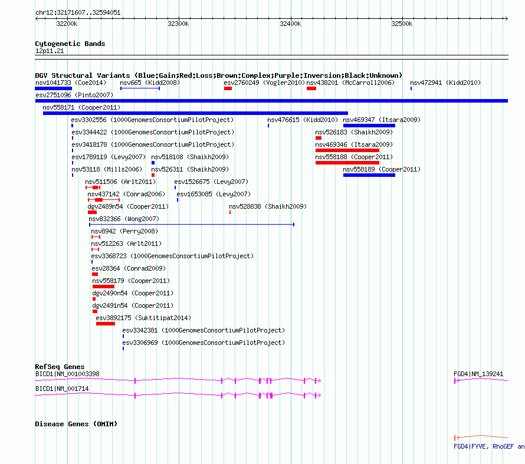Screen dimensions: 525x464
Task: Open nsv832366 (Wong2007) label
Action: pyautogui.click(x=124, y=219)
